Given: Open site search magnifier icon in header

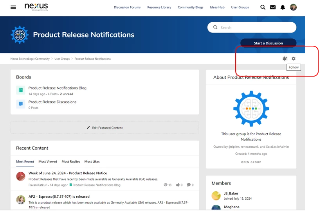Looking at the screenshot, I should tap(263, 7).
